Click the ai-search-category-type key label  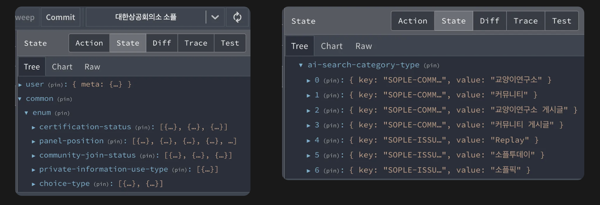click(x=364, y=65)
